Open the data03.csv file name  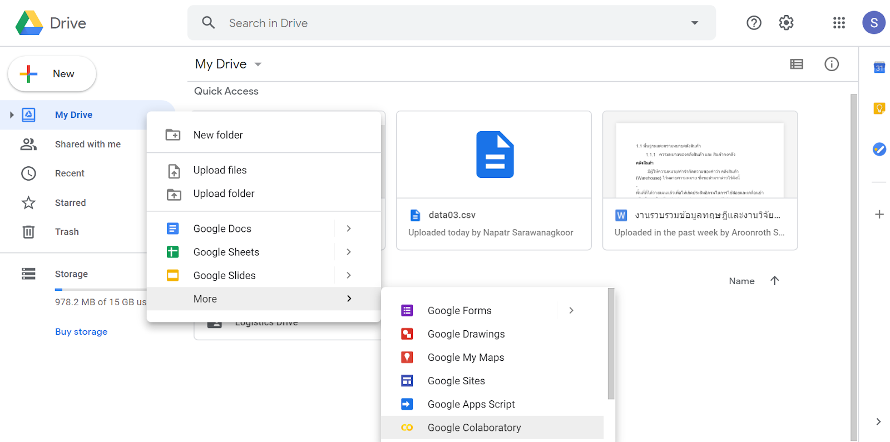tap(452, 215)
